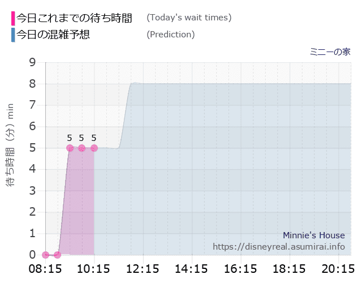Click the first pink data point labeled 5
The width and height of the screenshot is (362, 283).
point(70,148)
